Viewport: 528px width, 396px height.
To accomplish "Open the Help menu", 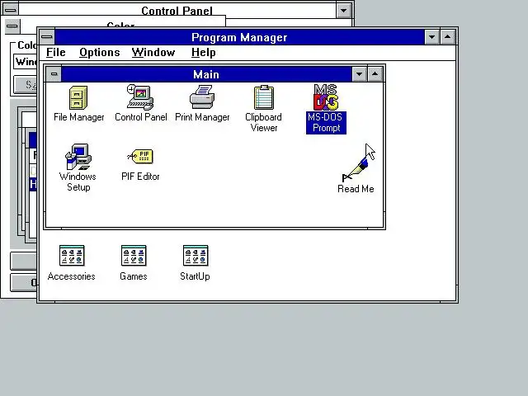I will 204,53.
